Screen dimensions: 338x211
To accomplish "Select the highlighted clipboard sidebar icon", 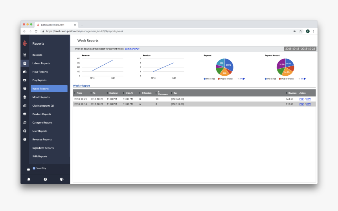I will [25, 63].
